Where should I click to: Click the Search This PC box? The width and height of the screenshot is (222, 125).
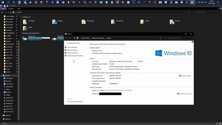(x=206, y=12)
